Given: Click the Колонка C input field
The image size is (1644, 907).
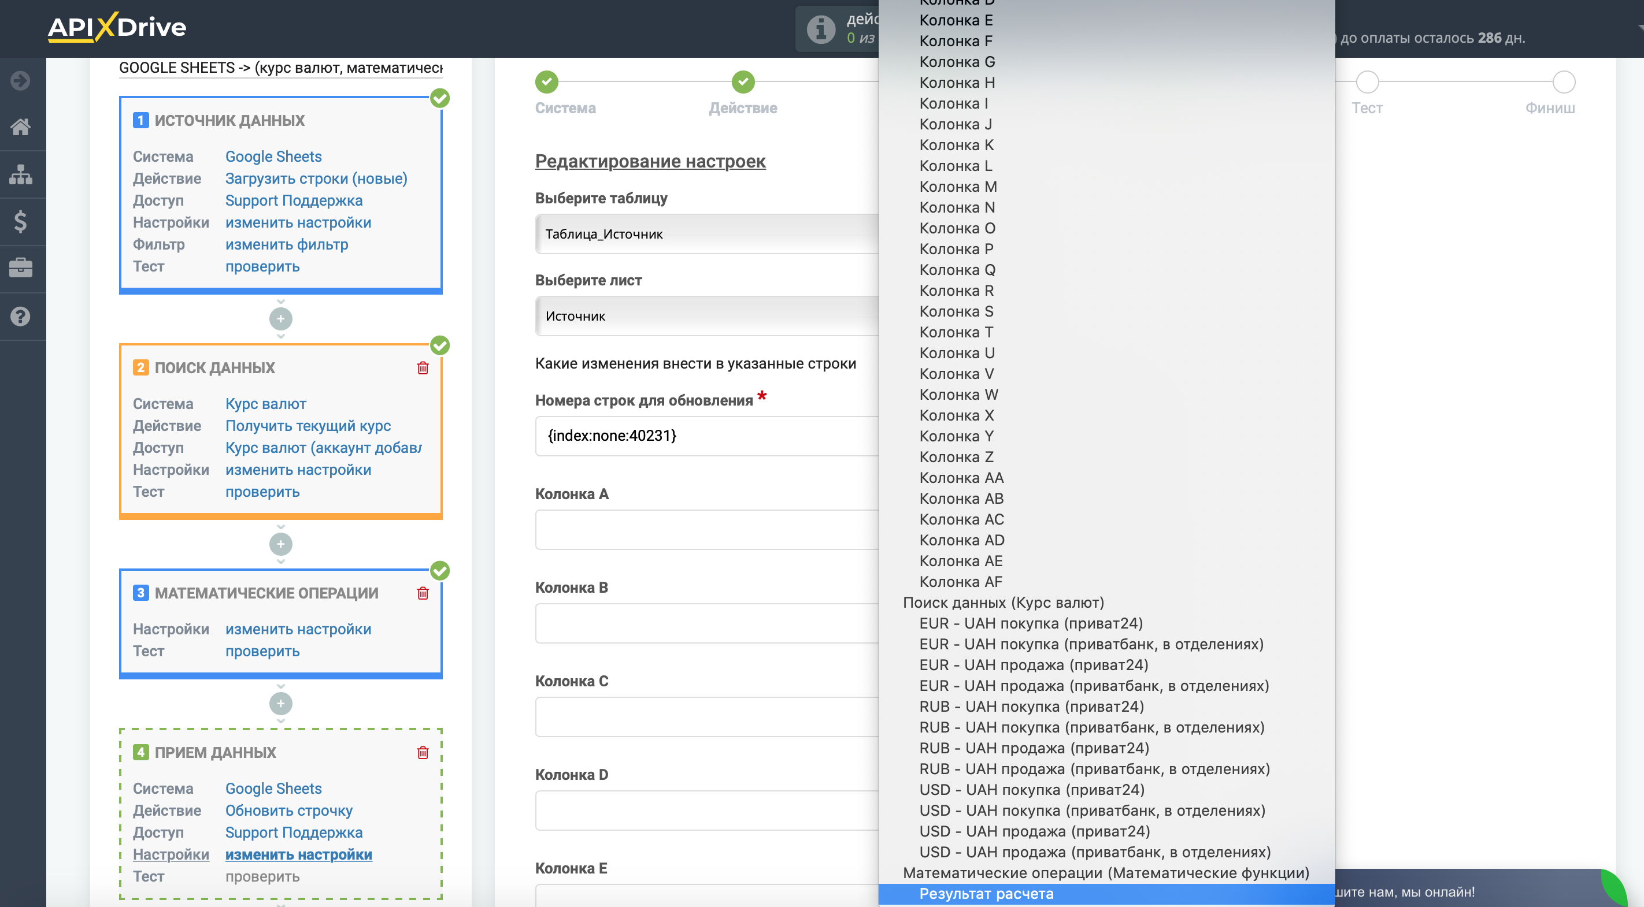Looking at the screenshot, I should [x=707, y=717].
